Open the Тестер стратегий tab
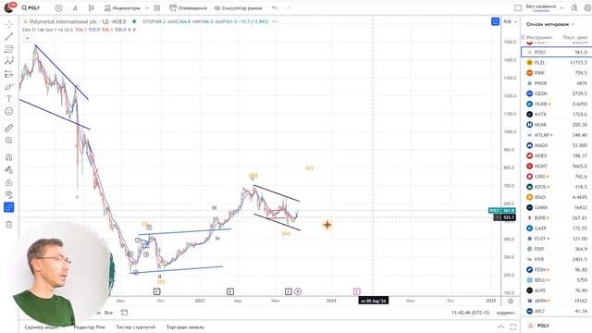Image resolution: width=592 pixels, height=333 pixels. pyautogui.click(x=136, y=327)
